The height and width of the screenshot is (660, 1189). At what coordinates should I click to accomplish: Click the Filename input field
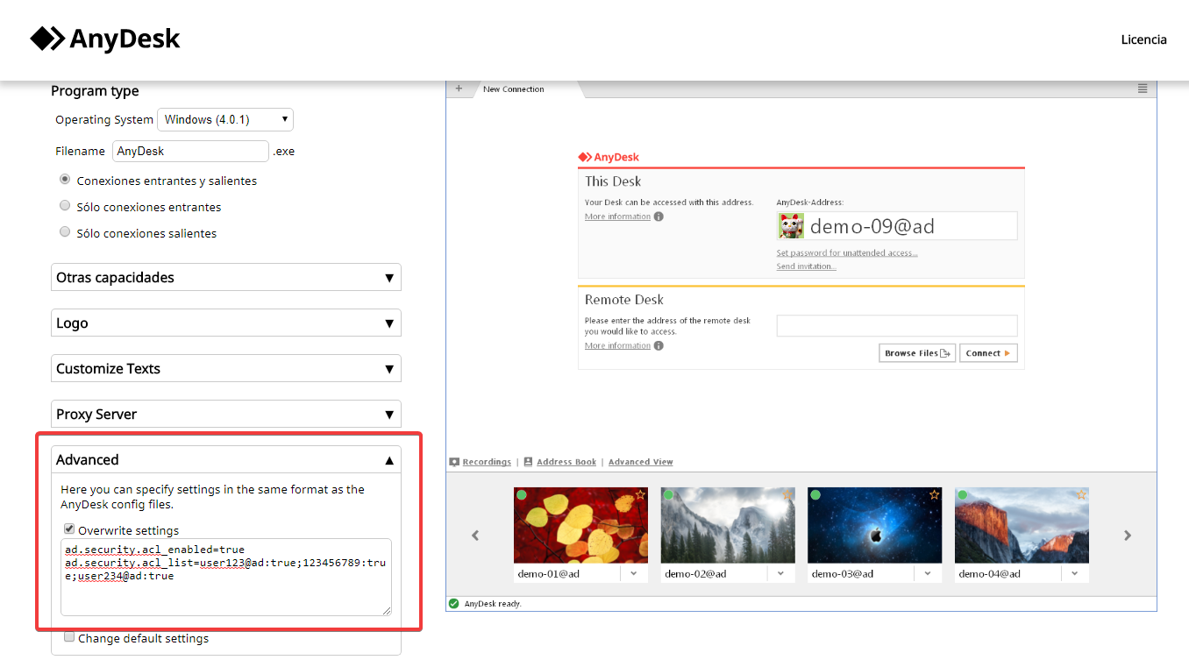click(190, 151)
